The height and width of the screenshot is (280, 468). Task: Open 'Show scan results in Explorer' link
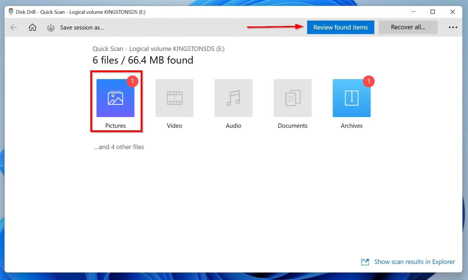click(414, 262)
